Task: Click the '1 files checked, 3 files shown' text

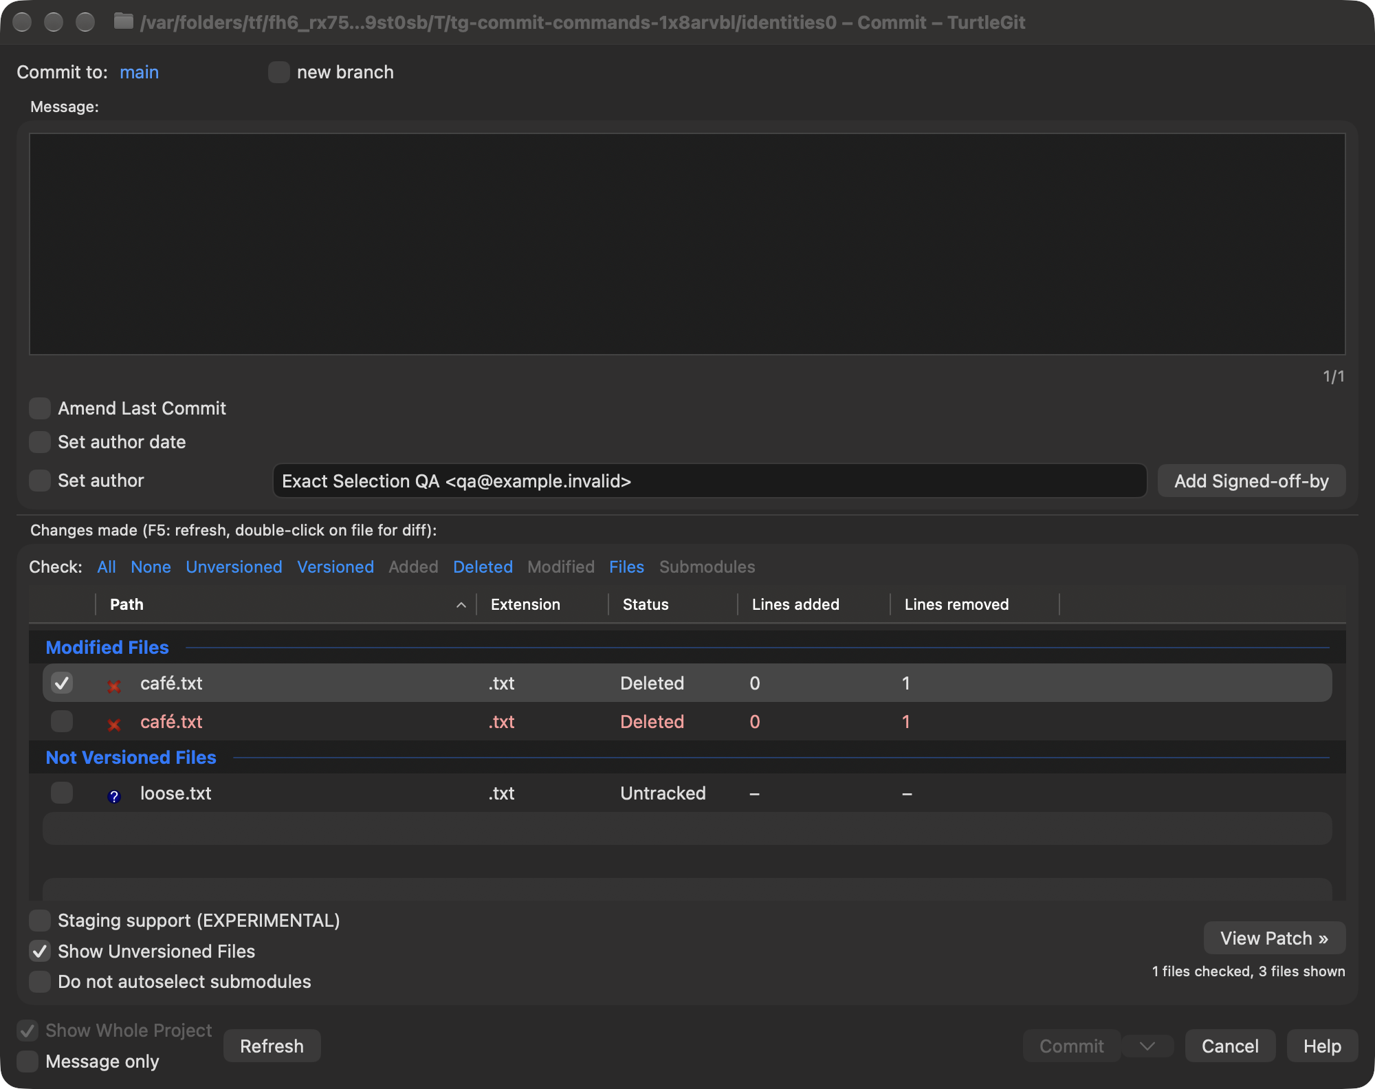Action: 1248,971
